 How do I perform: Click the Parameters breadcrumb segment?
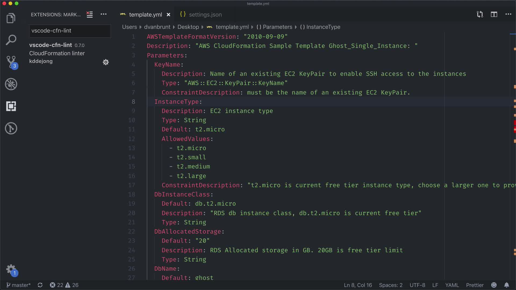pos(277,27)
